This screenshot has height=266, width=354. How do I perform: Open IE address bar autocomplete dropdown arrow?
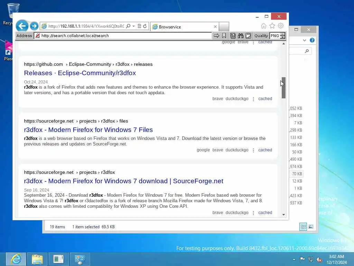pos(133,26)
